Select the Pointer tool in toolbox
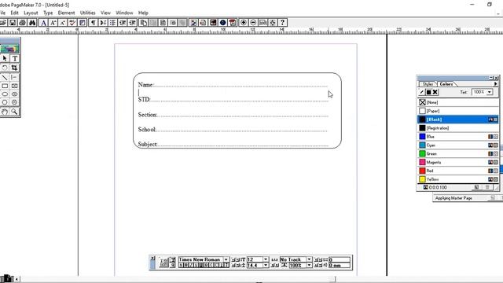 pos(5,58)
